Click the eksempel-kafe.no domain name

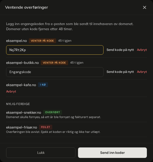[x=21, y=85]
